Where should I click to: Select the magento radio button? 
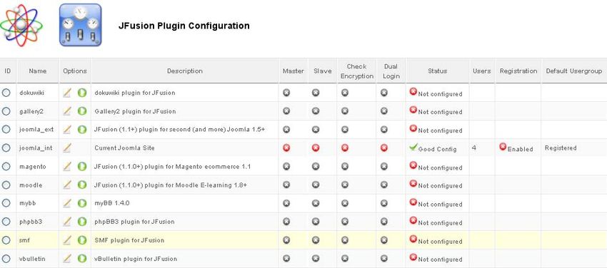(x=6, y=167)
